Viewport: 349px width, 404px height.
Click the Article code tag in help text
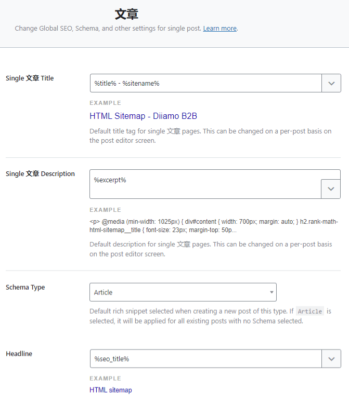(x=310, y=311)
